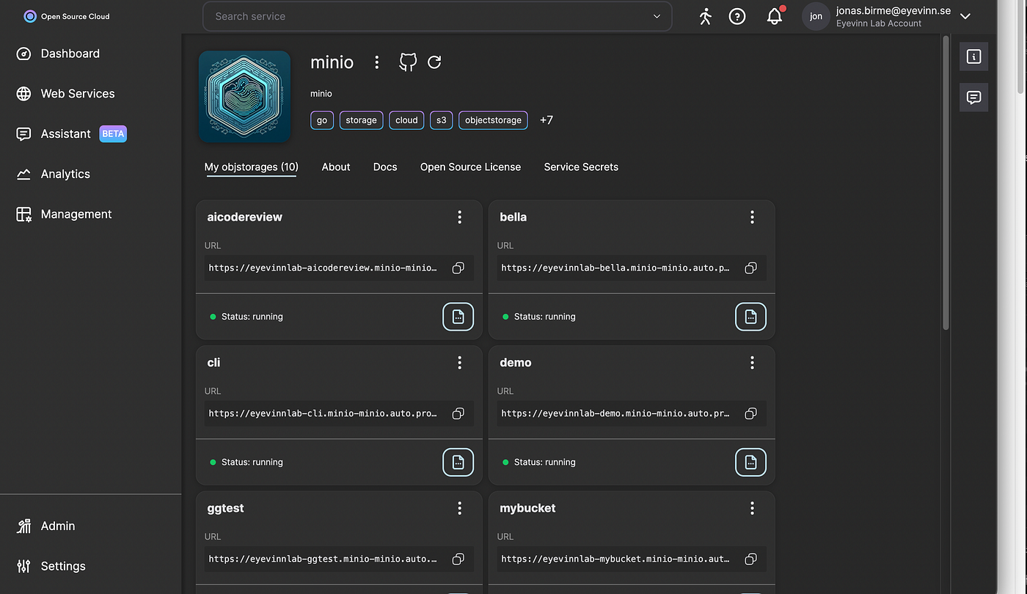This screenshot has width=1027, height=594.
Task: Click the mybucket card title
Action: [x=527, y=508]
